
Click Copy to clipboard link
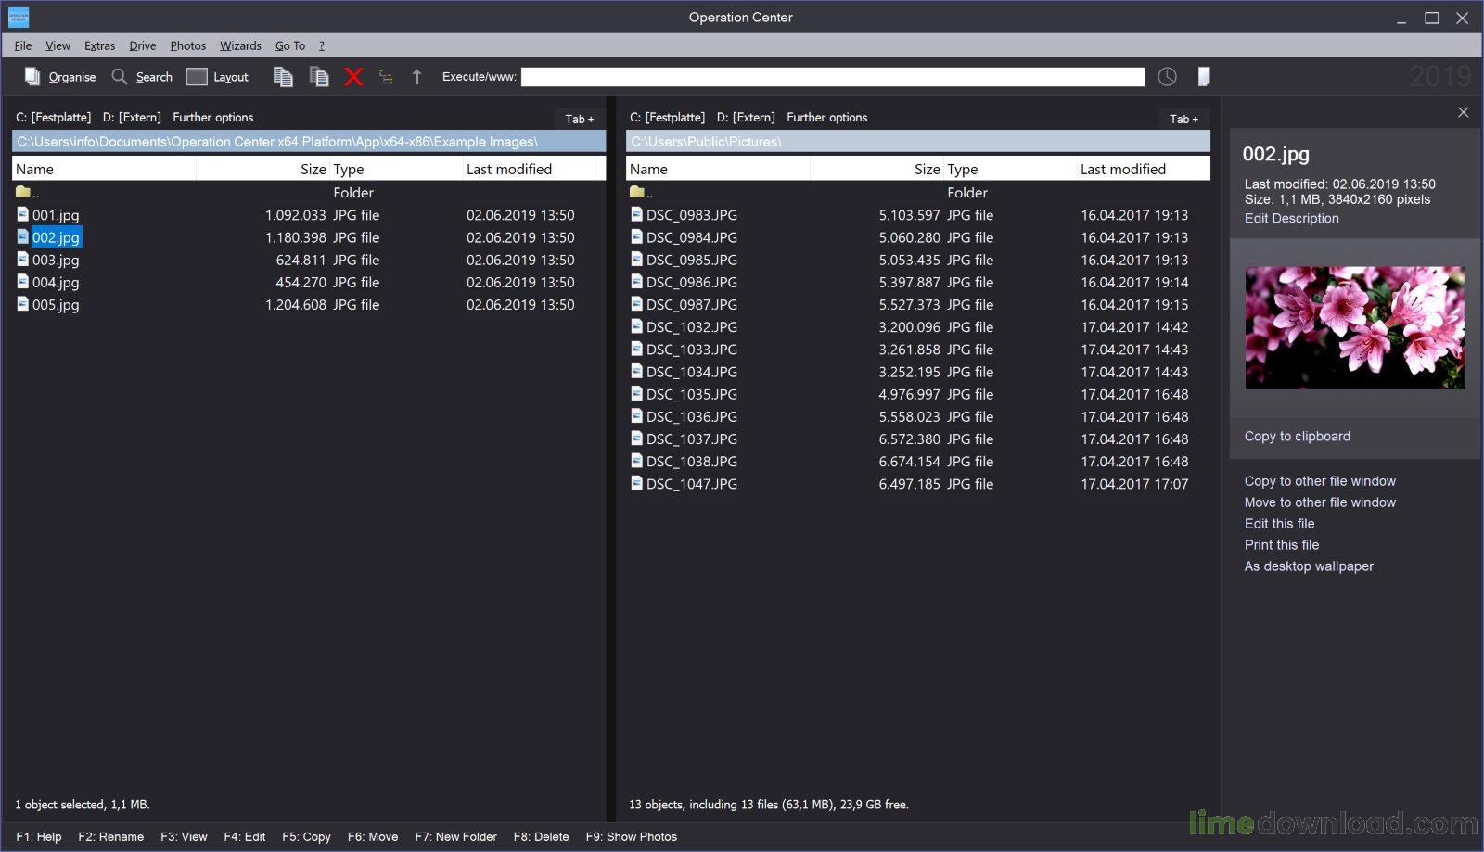(1297, 437)
